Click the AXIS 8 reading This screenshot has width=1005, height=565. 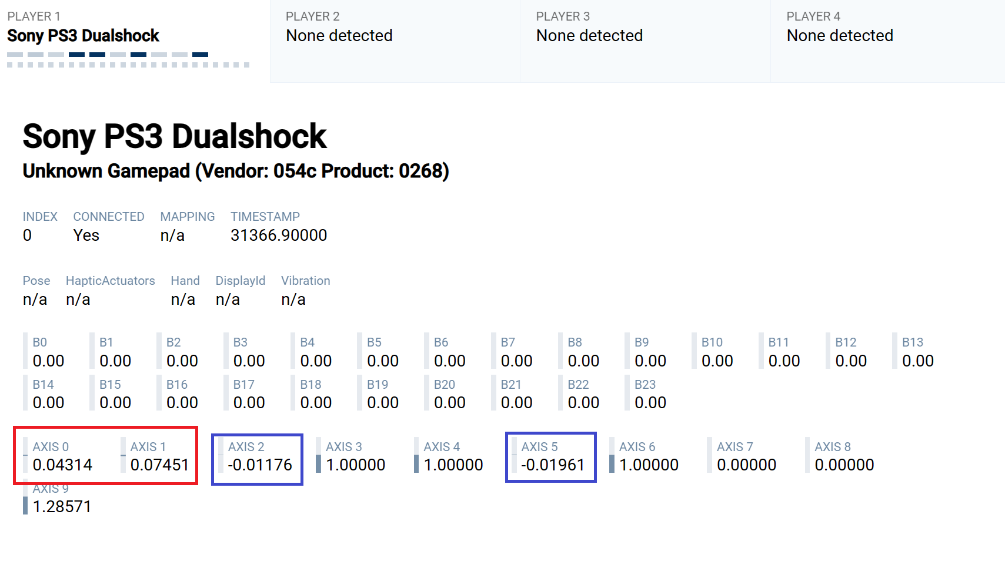(840, 456)
